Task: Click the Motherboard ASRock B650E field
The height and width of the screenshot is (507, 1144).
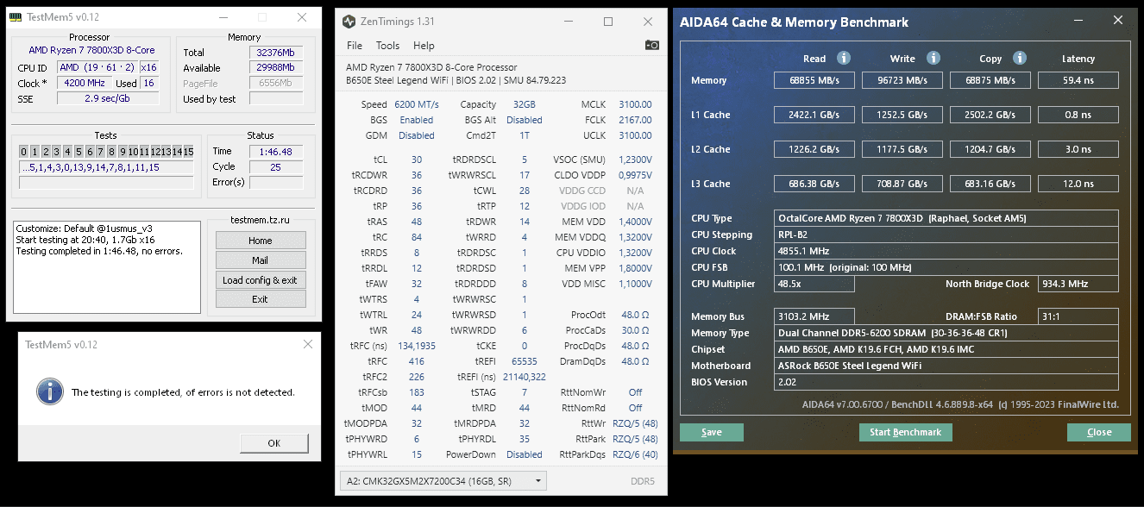Action: pos(946,366)
